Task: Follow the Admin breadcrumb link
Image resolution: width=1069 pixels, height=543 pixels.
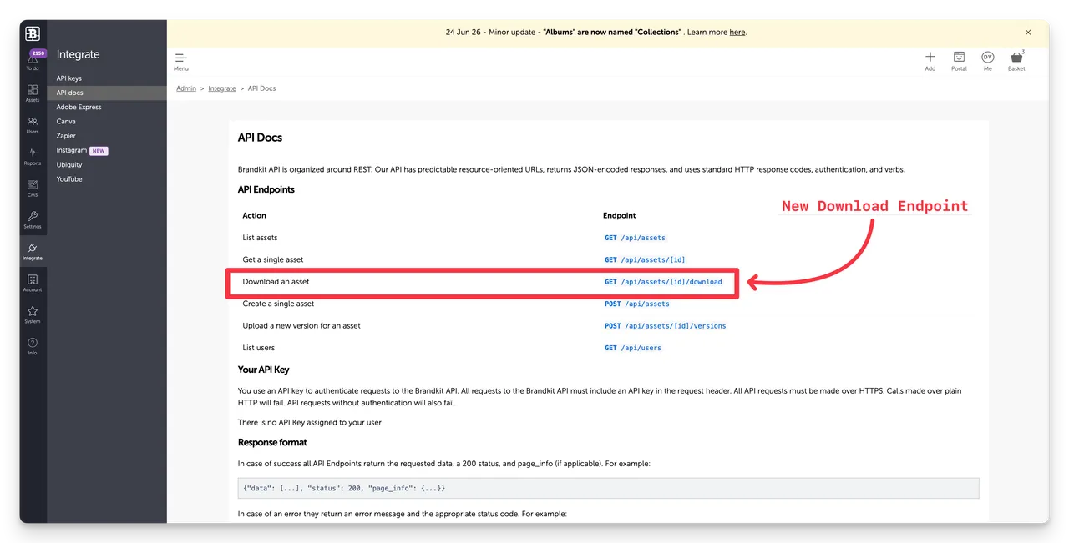Action: [x=186, y=88]
